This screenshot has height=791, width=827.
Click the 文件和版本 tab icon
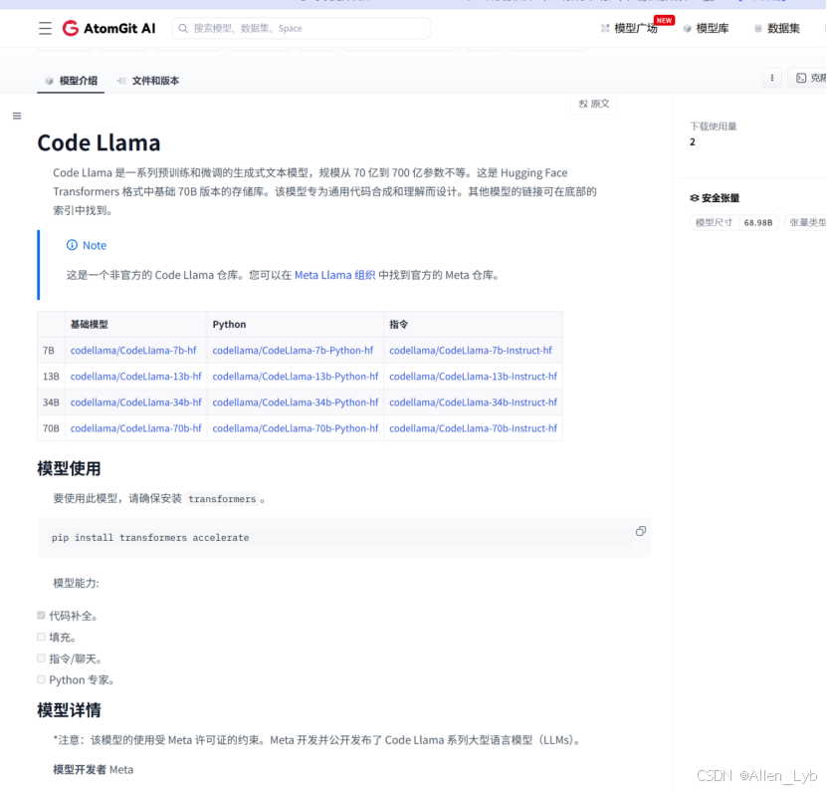[x=121, y=81]
